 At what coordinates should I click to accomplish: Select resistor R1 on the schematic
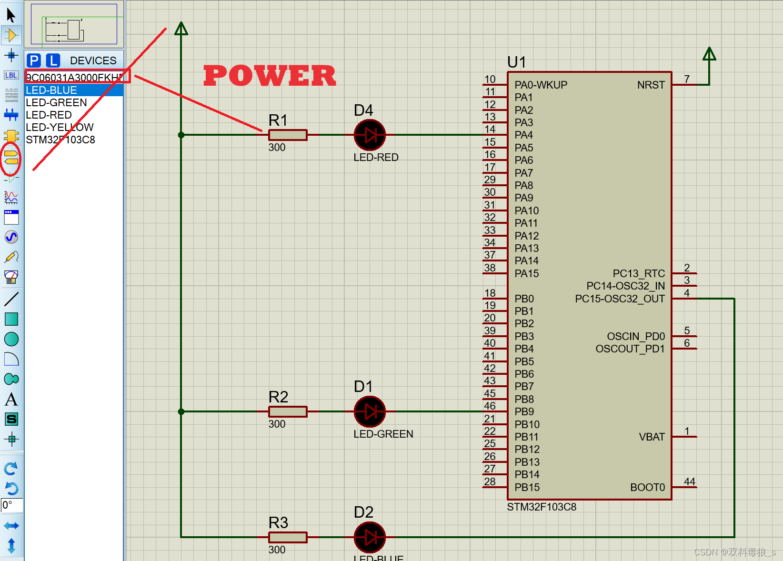pyautogui.click(x=288, y=135)
